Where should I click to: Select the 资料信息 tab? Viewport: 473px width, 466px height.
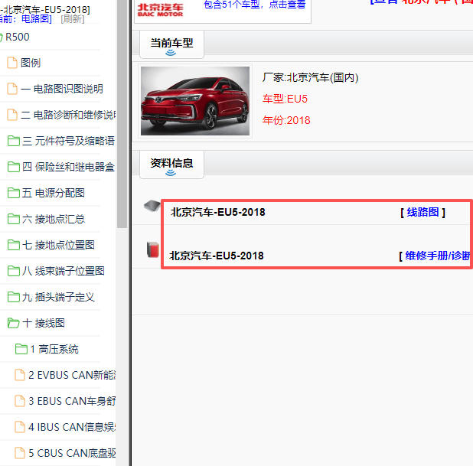171,165
